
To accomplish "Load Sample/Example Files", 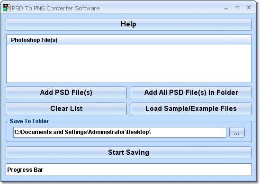I will pos(191,109).
